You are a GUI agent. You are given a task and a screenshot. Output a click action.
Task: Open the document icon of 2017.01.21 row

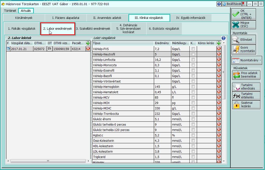(8, 49)
